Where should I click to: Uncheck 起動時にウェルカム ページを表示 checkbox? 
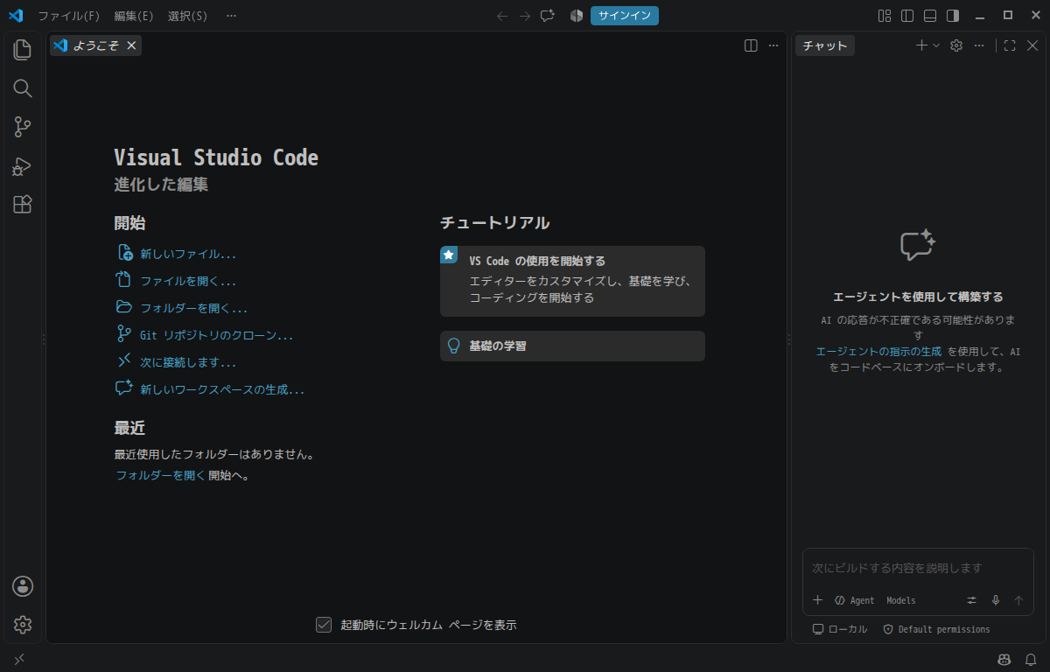[x=324, y=625]
